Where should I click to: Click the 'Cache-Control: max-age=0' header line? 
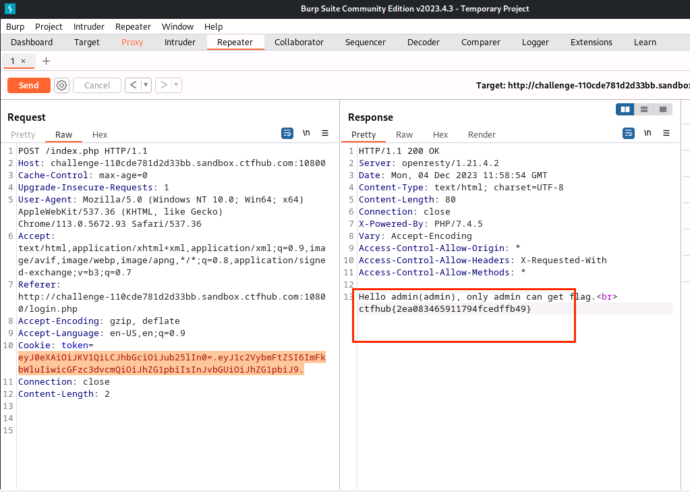pos(83,175)
